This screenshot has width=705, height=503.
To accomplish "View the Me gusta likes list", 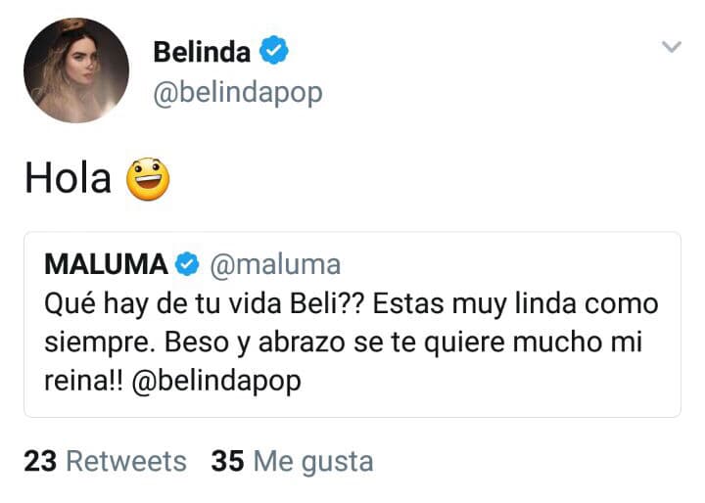I will point(313,461).
